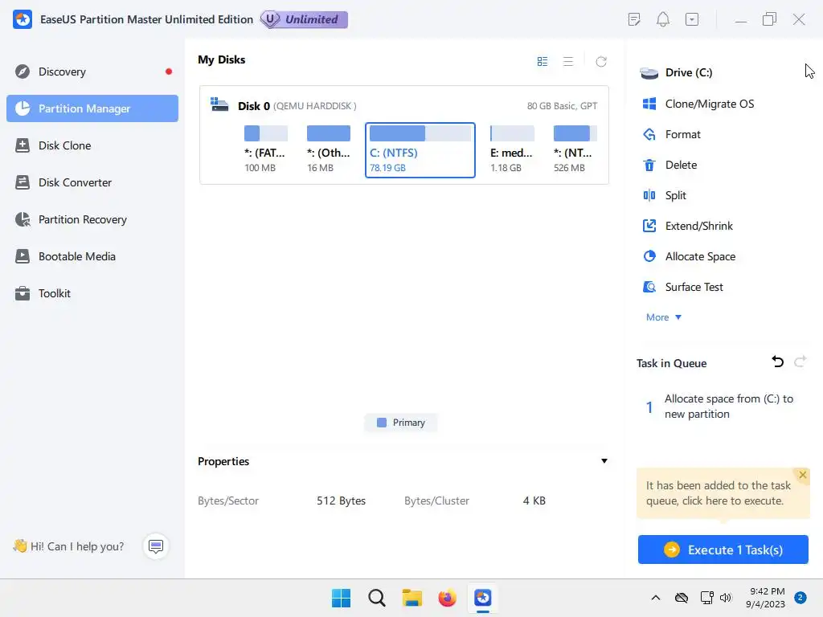823x617 pixels.
Task: Click the Delete trash icon
Action: (x=649, y=165)
